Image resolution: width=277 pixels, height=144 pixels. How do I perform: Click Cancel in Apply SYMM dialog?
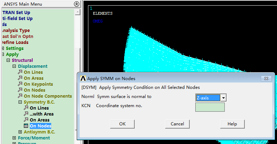pyautogui.click(x=177, y=124)
